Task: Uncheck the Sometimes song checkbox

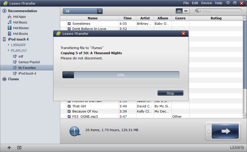Action: (x=69, y=24)
